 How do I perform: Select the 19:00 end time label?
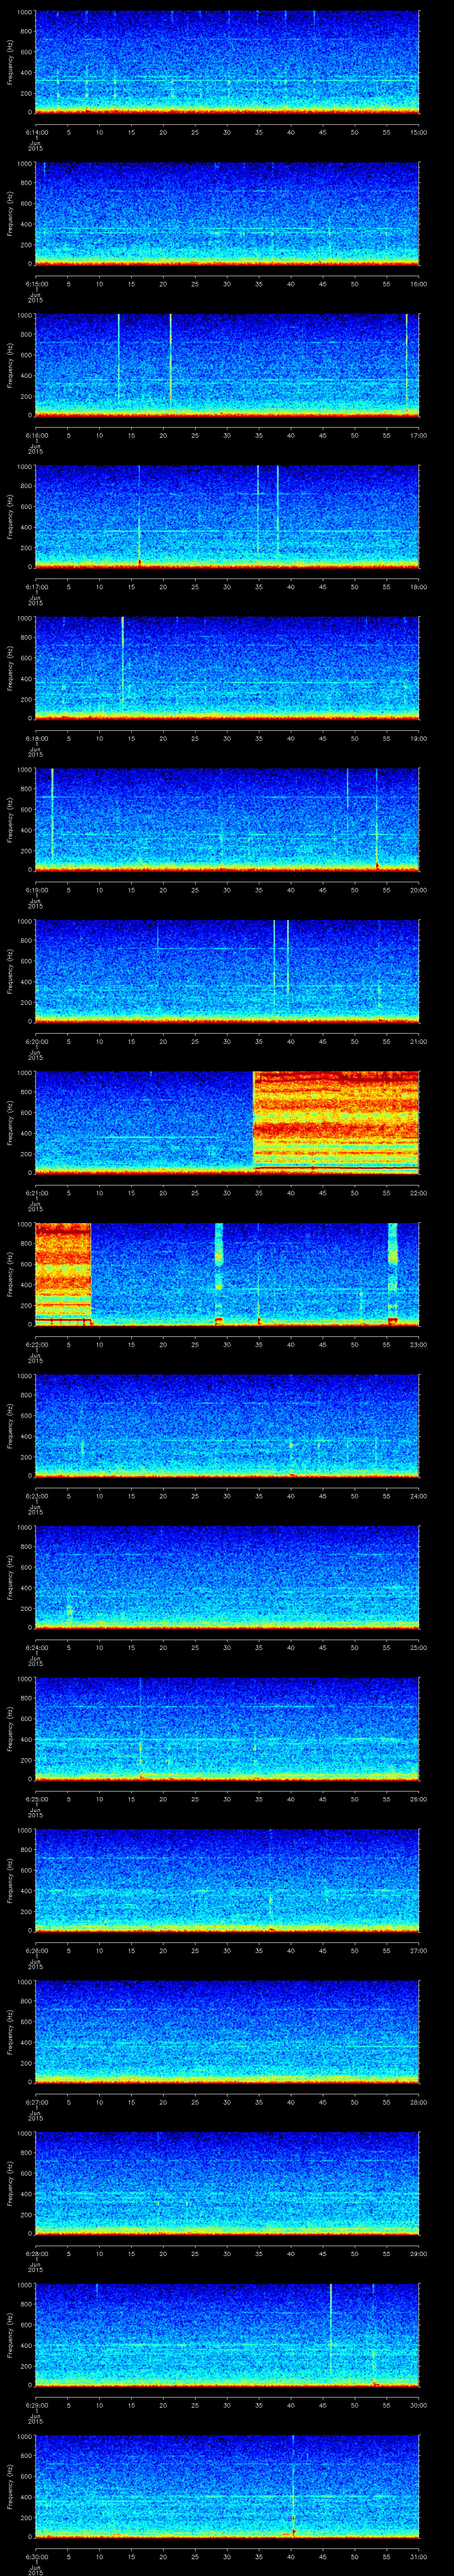click(419, 738)
